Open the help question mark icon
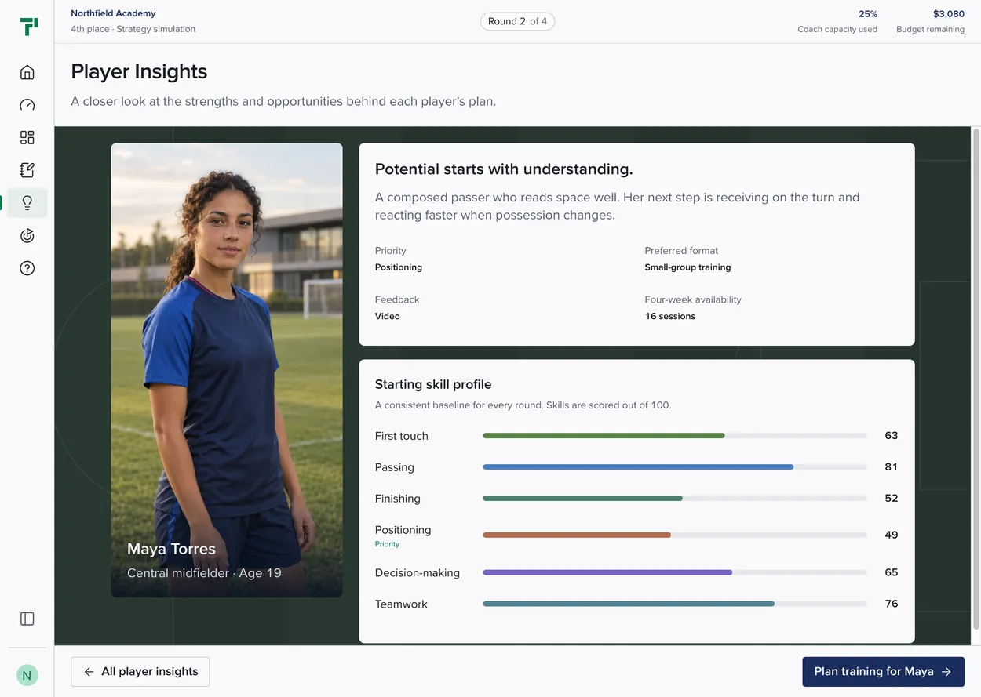Screen dimensions: 981x697 click(27, 268)
